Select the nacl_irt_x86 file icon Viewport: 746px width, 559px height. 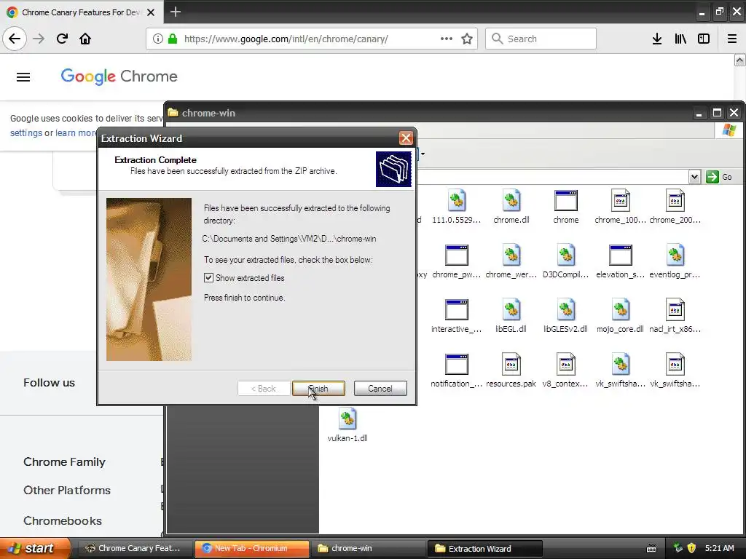tap(675, 310)
